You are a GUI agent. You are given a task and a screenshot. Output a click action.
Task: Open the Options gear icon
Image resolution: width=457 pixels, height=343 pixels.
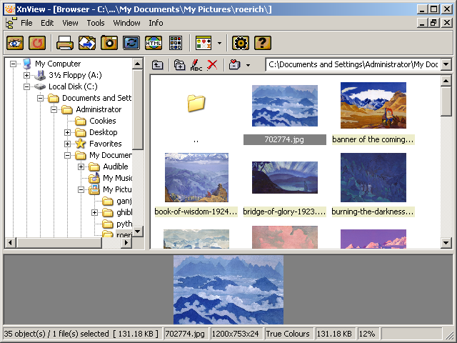241,43
